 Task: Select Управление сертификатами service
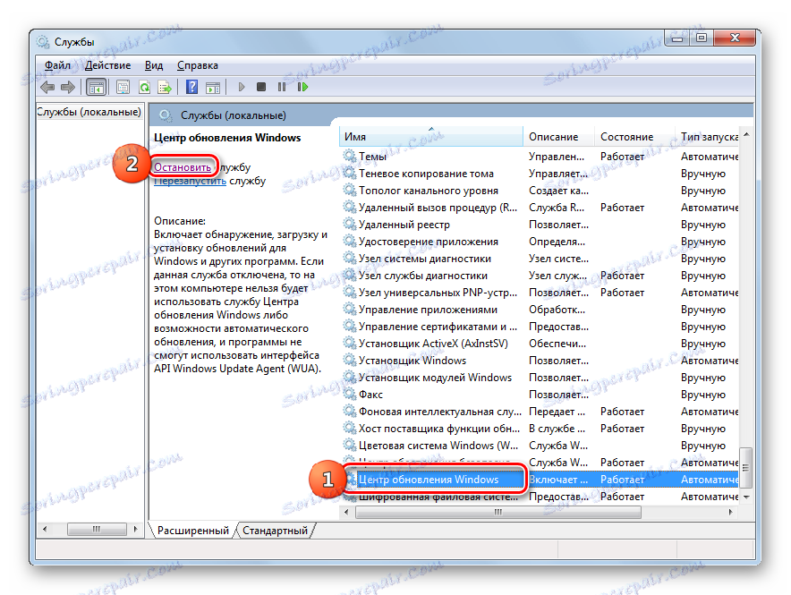click(540, 327)
